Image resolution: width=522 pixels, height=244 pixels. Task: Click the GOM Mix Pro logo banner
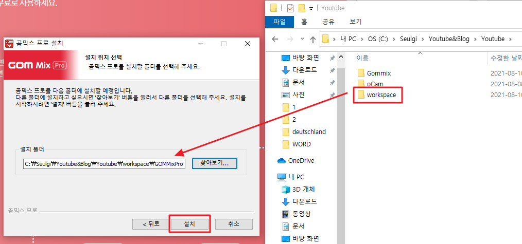pos(38,65)
